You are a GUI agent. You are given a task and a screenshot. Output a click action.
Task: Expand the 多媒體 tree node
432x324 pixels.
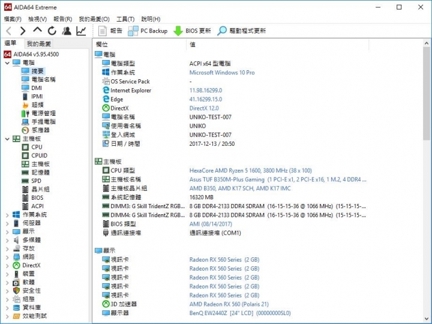click(7, 240)
